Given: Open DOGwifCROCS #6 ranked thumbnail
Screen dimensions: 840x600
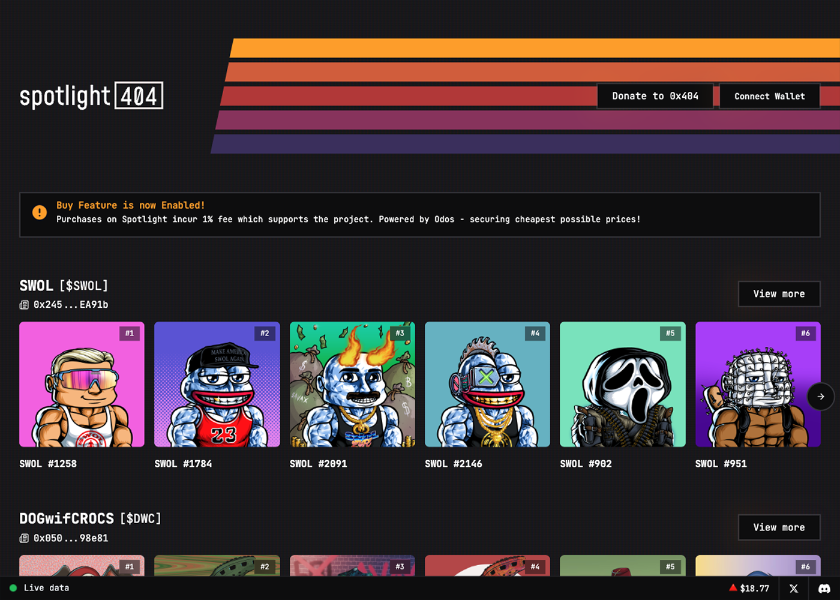Looking at the screenshot, I should coord(758,565).
